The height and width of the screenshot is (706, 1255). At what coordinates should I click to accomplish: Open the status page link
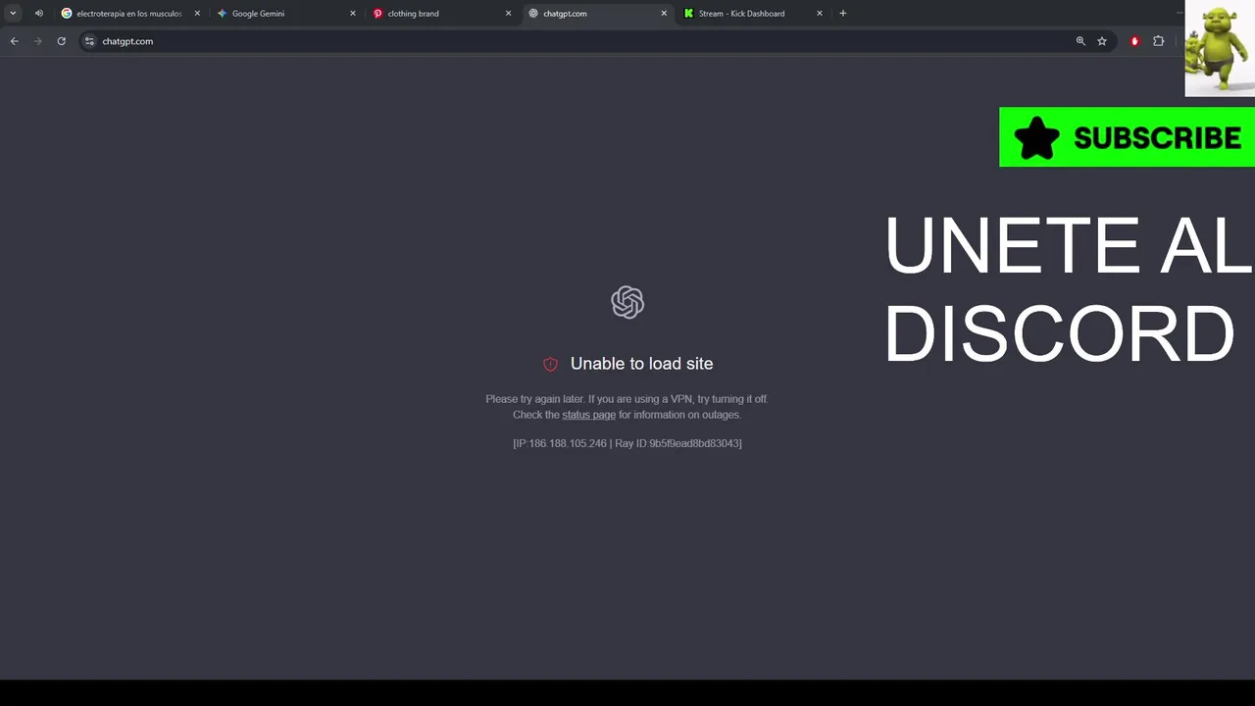pyautogui.click(x=588, y=415)
